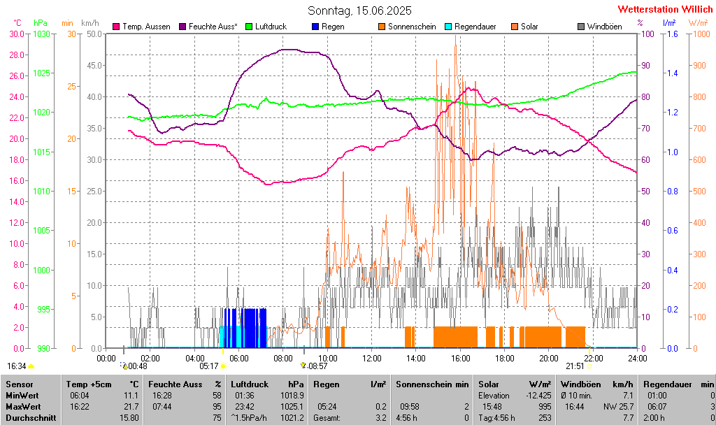716x425 pixels.
Task: Click the average temperature value 15.80
Action: click(129, 418)
